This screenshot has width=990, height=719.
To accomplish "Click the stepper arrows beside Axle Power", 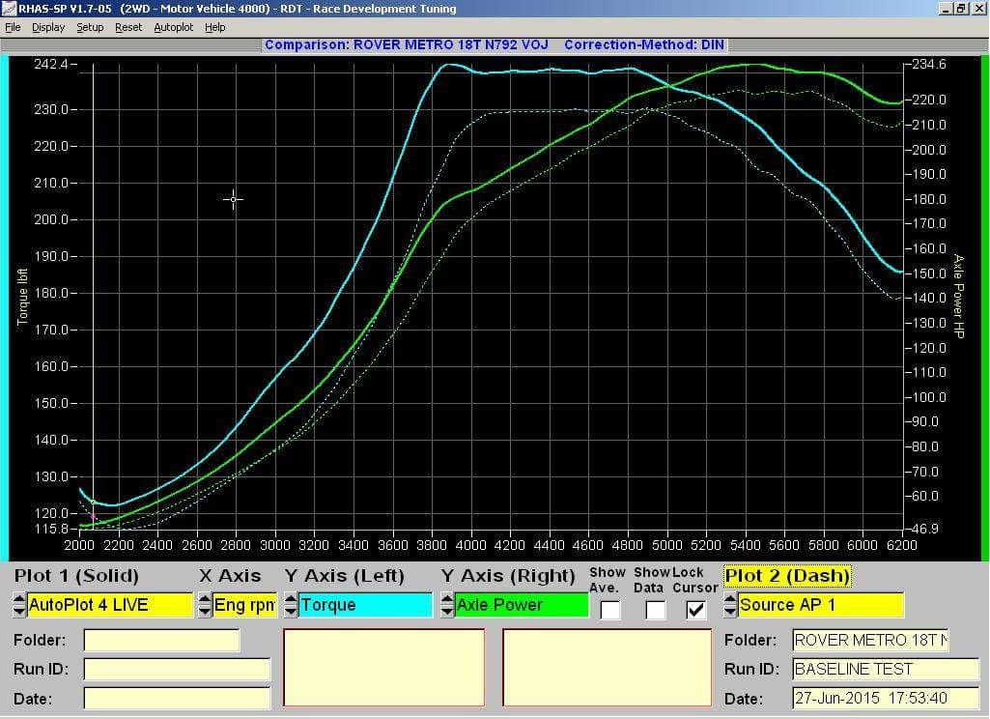I will click(x=447, y=606).
